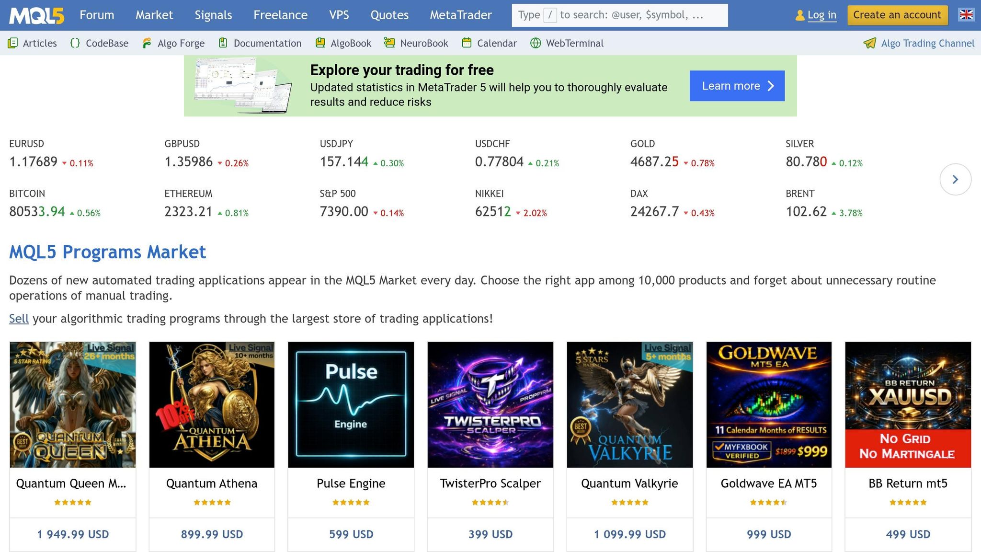Open the Quantum Queen product thumbnail
Viewport: 981px width, 552px height.
click(73, 404)
